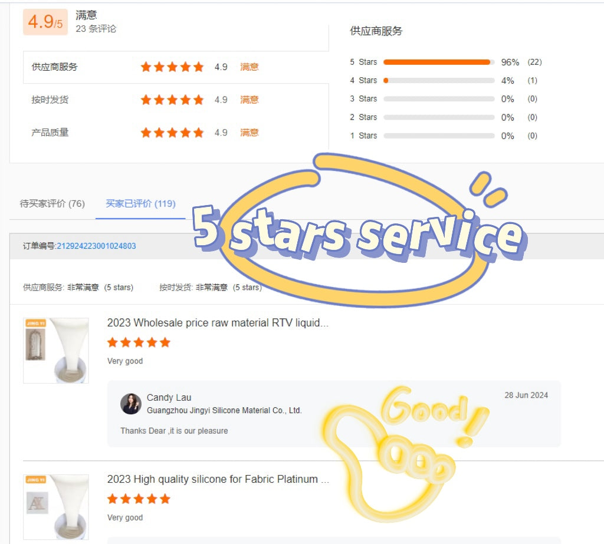604x544 pixels.
Task: Click the 5 Stars rating bar
Action: [x=439, y=62]
